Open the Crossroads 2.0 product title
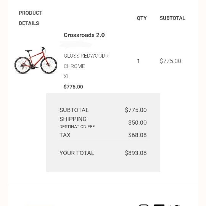 click(84, 35)
